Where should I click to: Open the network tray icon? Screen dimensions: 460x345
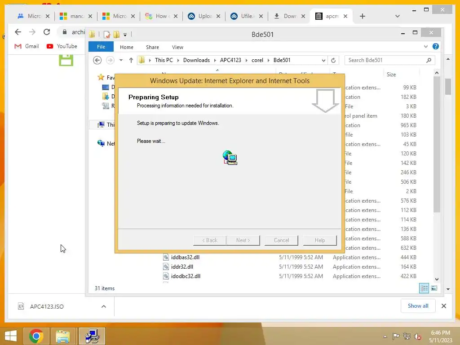(x=407, y=336)
